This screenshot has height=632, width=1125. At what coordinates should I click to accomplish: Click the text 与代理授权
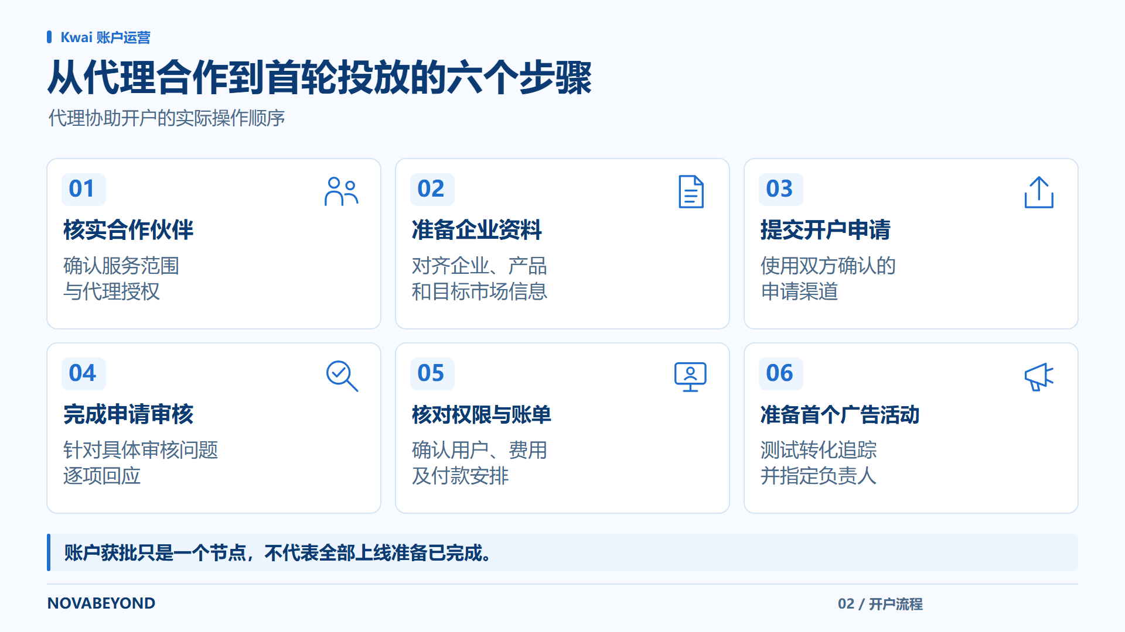(111, 291)
